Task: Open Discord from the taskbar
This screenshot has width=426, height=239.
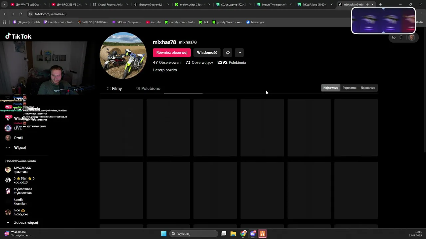Action: (253, 234)
